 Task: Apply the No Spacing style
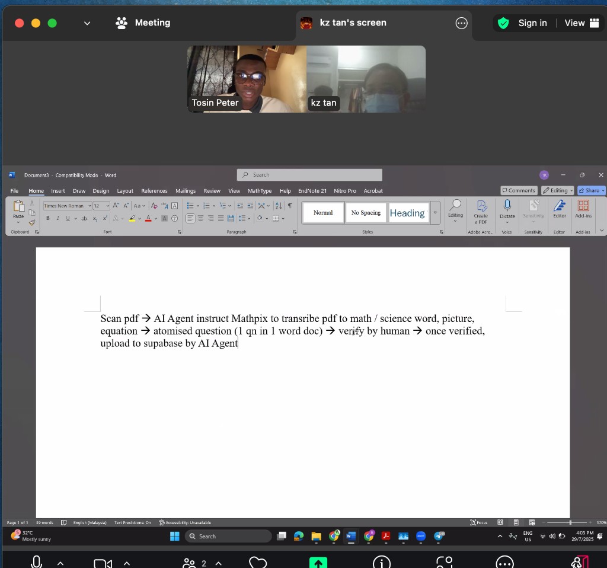click(x=366, y=213)
